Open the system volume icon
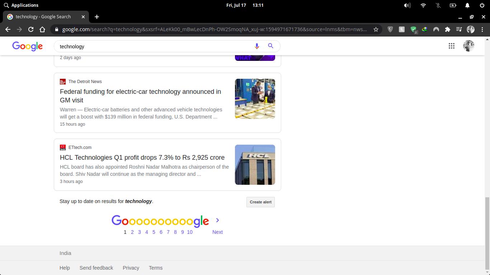This screenshot has width=490, height=275. 407,5
